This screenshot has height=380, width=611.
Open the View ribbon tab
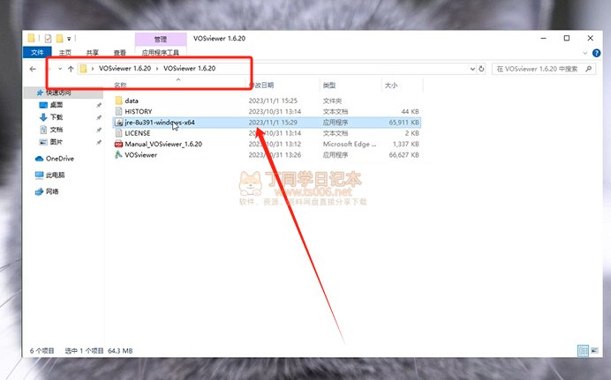[119, 52]
